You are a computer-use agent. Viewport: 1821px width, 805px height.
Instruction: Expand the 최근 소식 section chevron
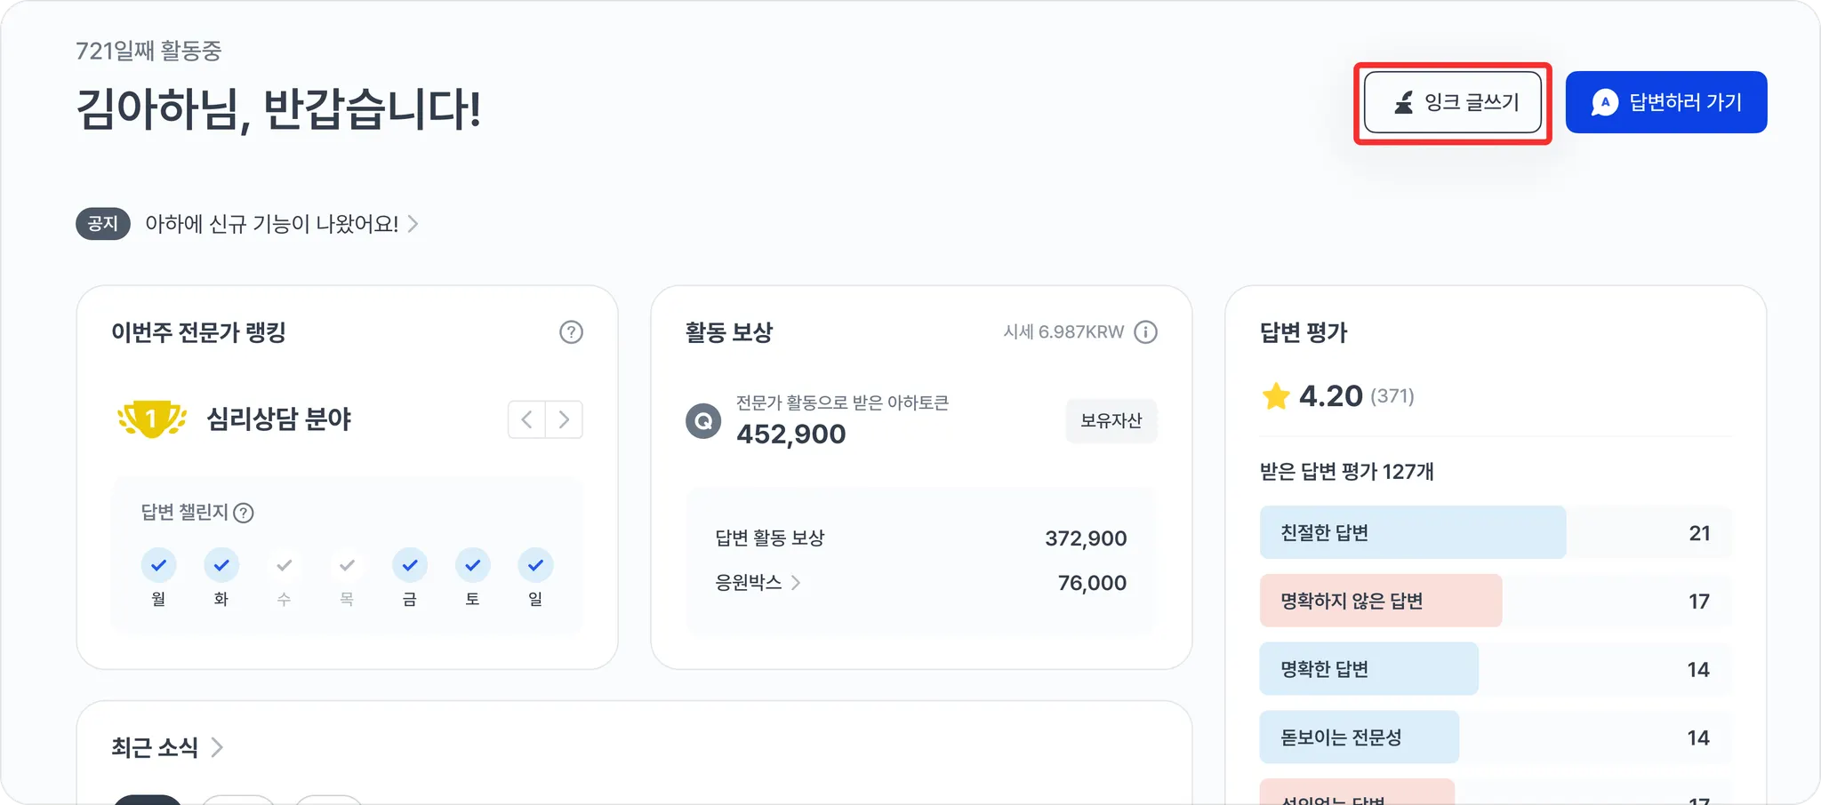pyautogui.click(x=217, y=747)
